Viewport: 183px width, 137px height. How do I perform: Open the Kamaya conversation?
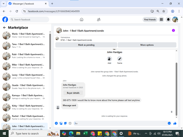pos(25,97)
